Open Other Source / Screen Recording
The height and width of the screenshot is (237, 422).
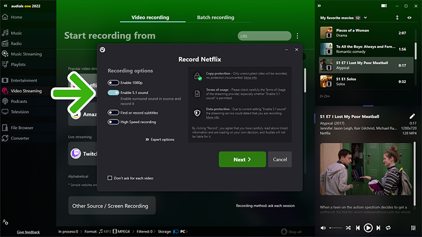point(112,205)
